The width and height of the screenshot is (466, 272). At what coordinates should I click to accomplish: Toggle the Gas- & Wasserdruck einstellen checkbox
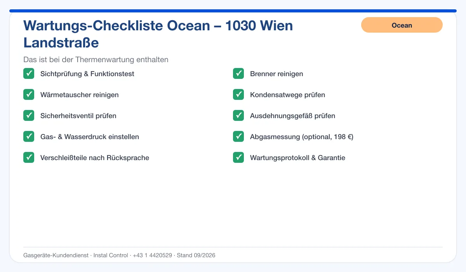pos(29,136)
